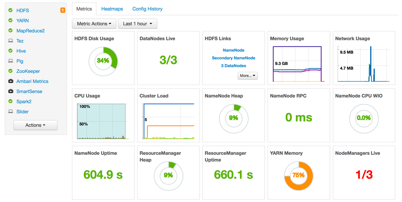The height and width of the screenshot is (202, 402).
Task: Go to the MapReduce2 service
Action: pos(31,31)
